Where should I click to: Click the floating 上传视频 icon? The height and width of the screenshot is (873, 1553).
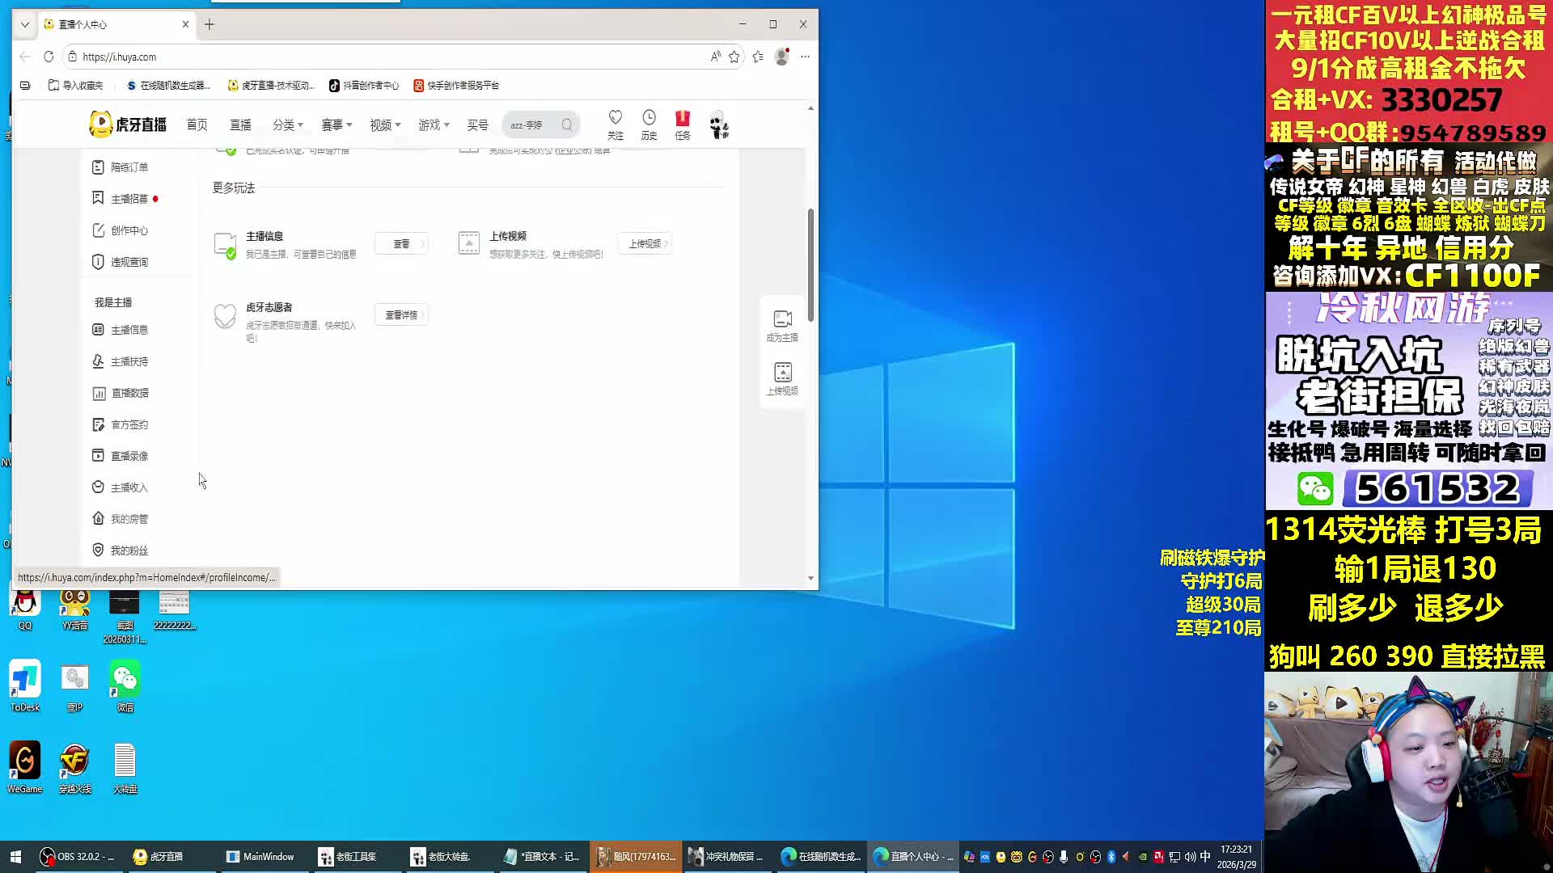click(782, 372)
